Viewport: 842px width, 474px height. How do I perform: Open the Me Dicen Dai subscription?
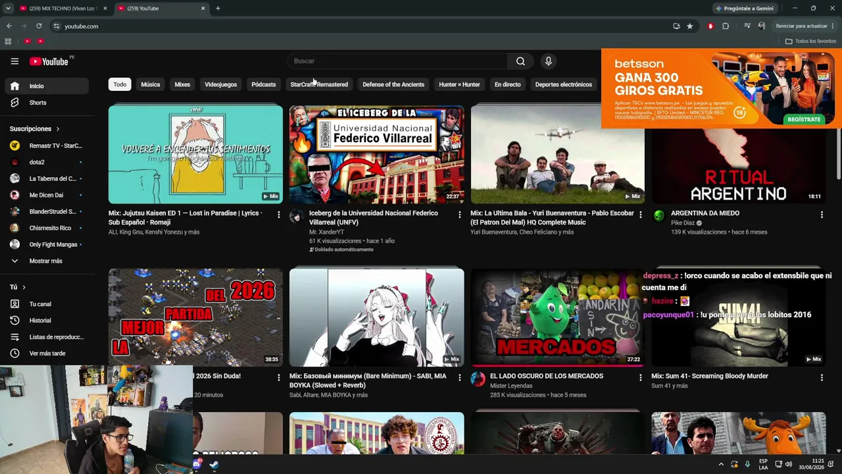[47, 195]
